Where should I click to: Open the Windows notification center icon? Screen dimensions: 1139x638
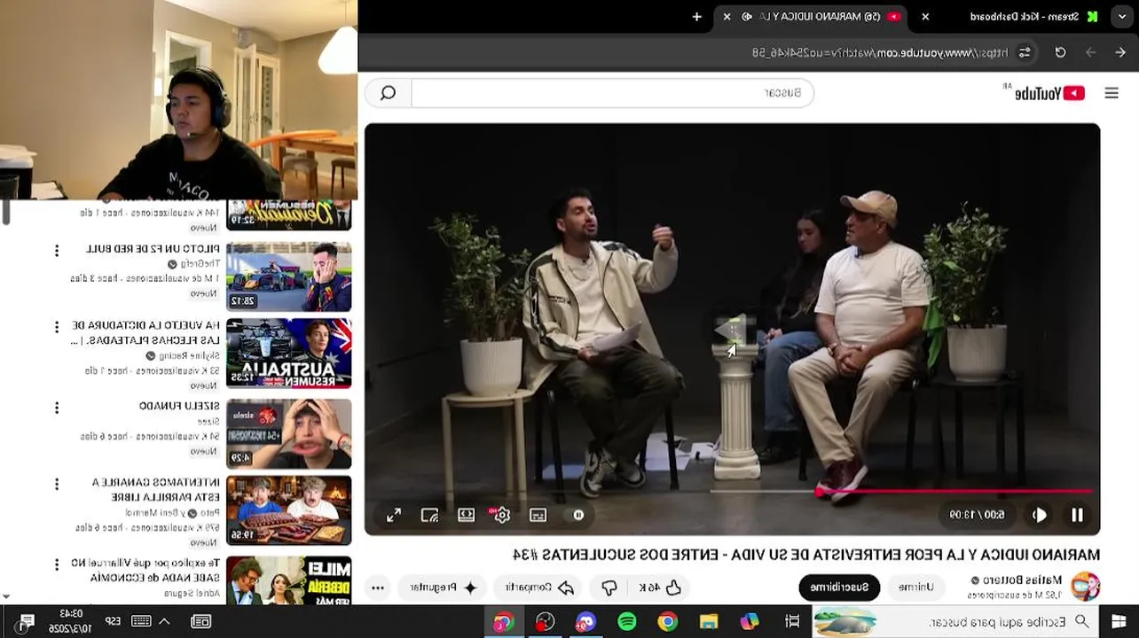26,621
